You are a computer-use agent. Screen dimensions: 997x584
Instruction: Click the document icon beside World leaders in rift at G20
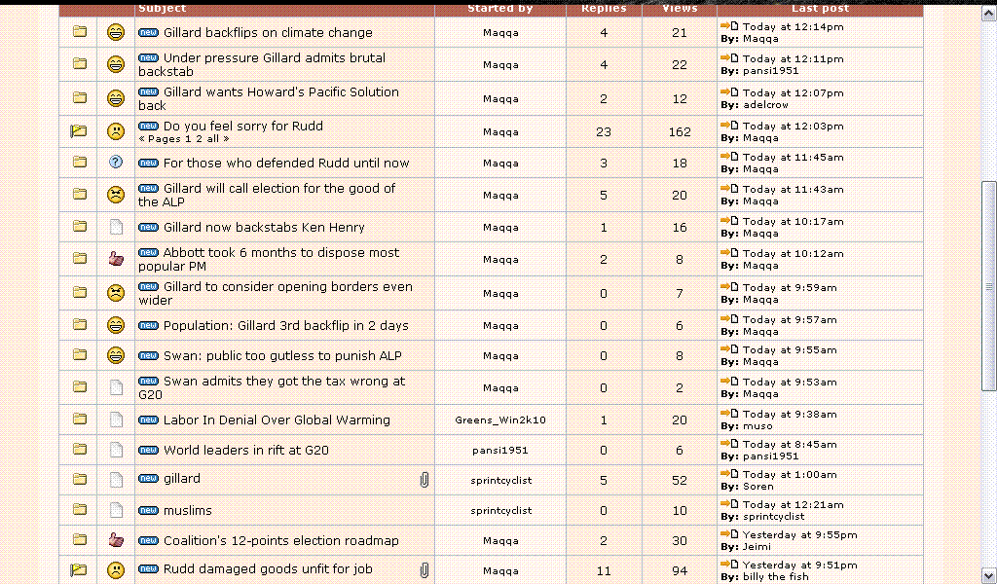coord(116,450)
